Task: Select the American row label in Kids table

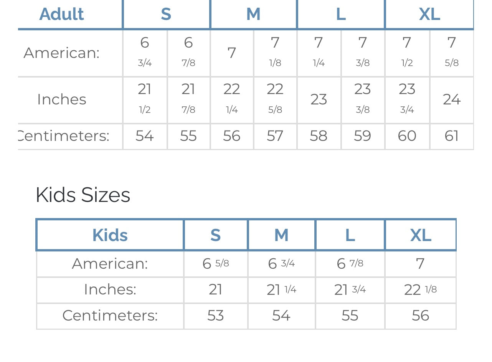Action: [x=110, y=263]
